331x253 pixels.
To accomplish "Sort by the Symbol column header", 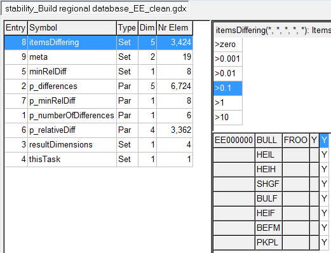I will point(72,28).
